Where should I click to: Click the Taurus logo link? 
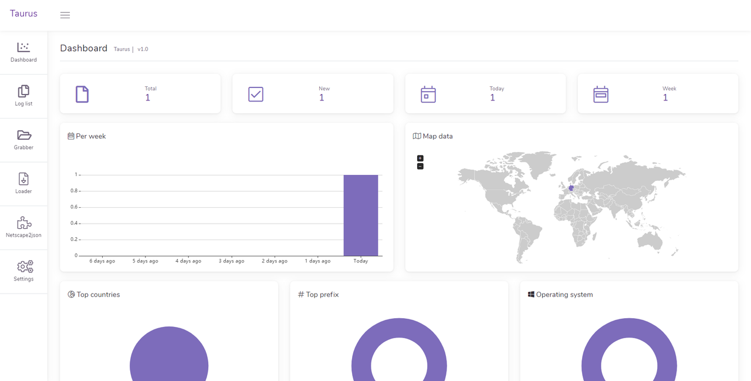(23, 14)
